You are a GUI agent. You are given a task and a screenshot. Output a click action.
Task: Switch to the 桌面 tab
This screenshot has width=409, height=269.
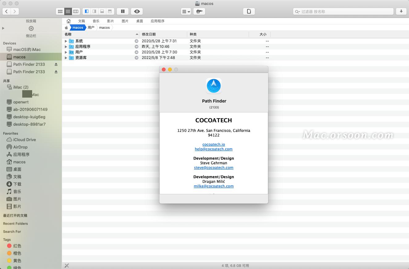[139, 21]
